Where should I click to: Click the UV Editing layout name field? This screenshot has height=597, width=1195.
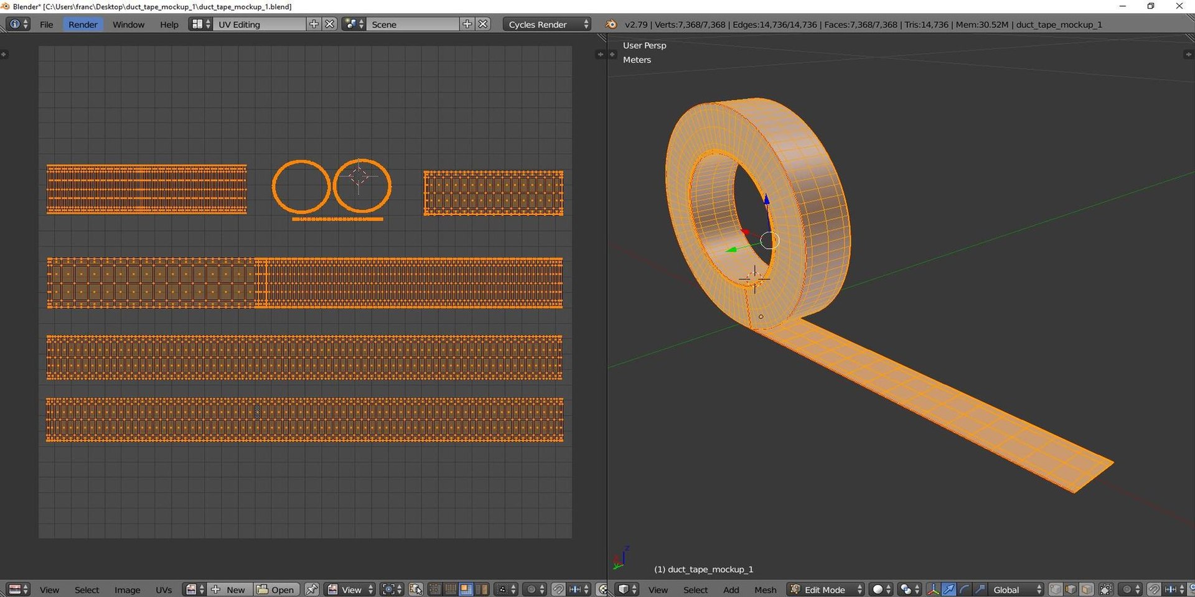[x=260, y=24]
